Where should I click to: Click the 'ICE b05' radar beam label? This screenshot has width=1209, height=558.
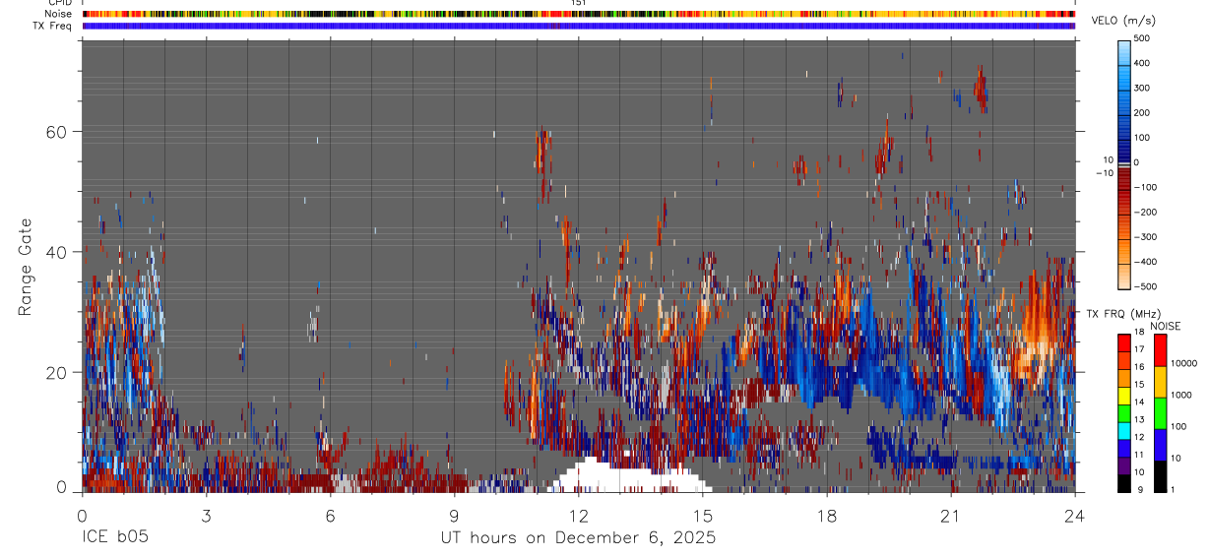[116, 538]
